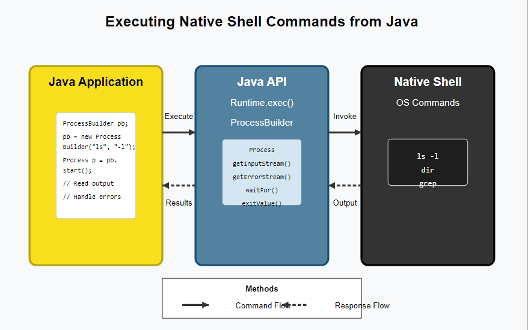Click the 'ProcessBuilder' label under Java API
Image resolution: width=528 pixels, height=330 pixels.
click(262, 123)
